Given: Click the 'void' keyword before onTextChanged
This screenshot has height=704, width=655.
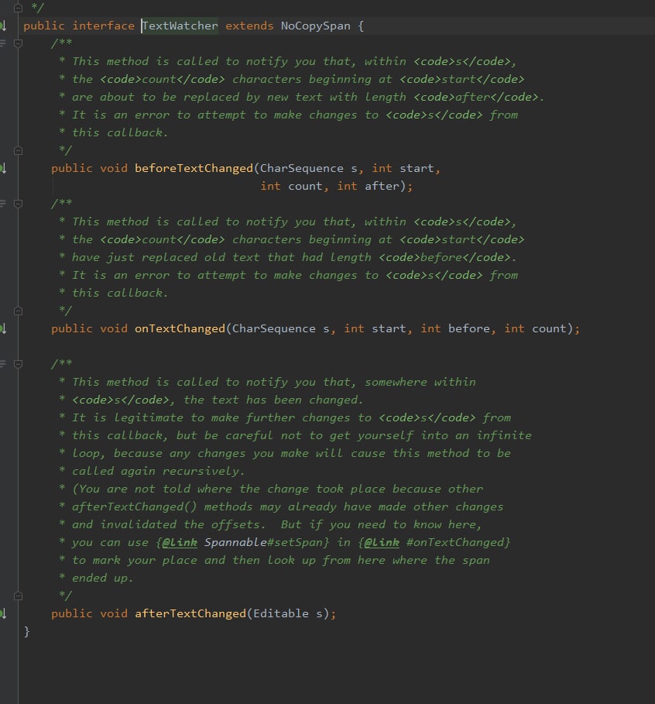Looking at the screenshot, I should coord(114,328).
